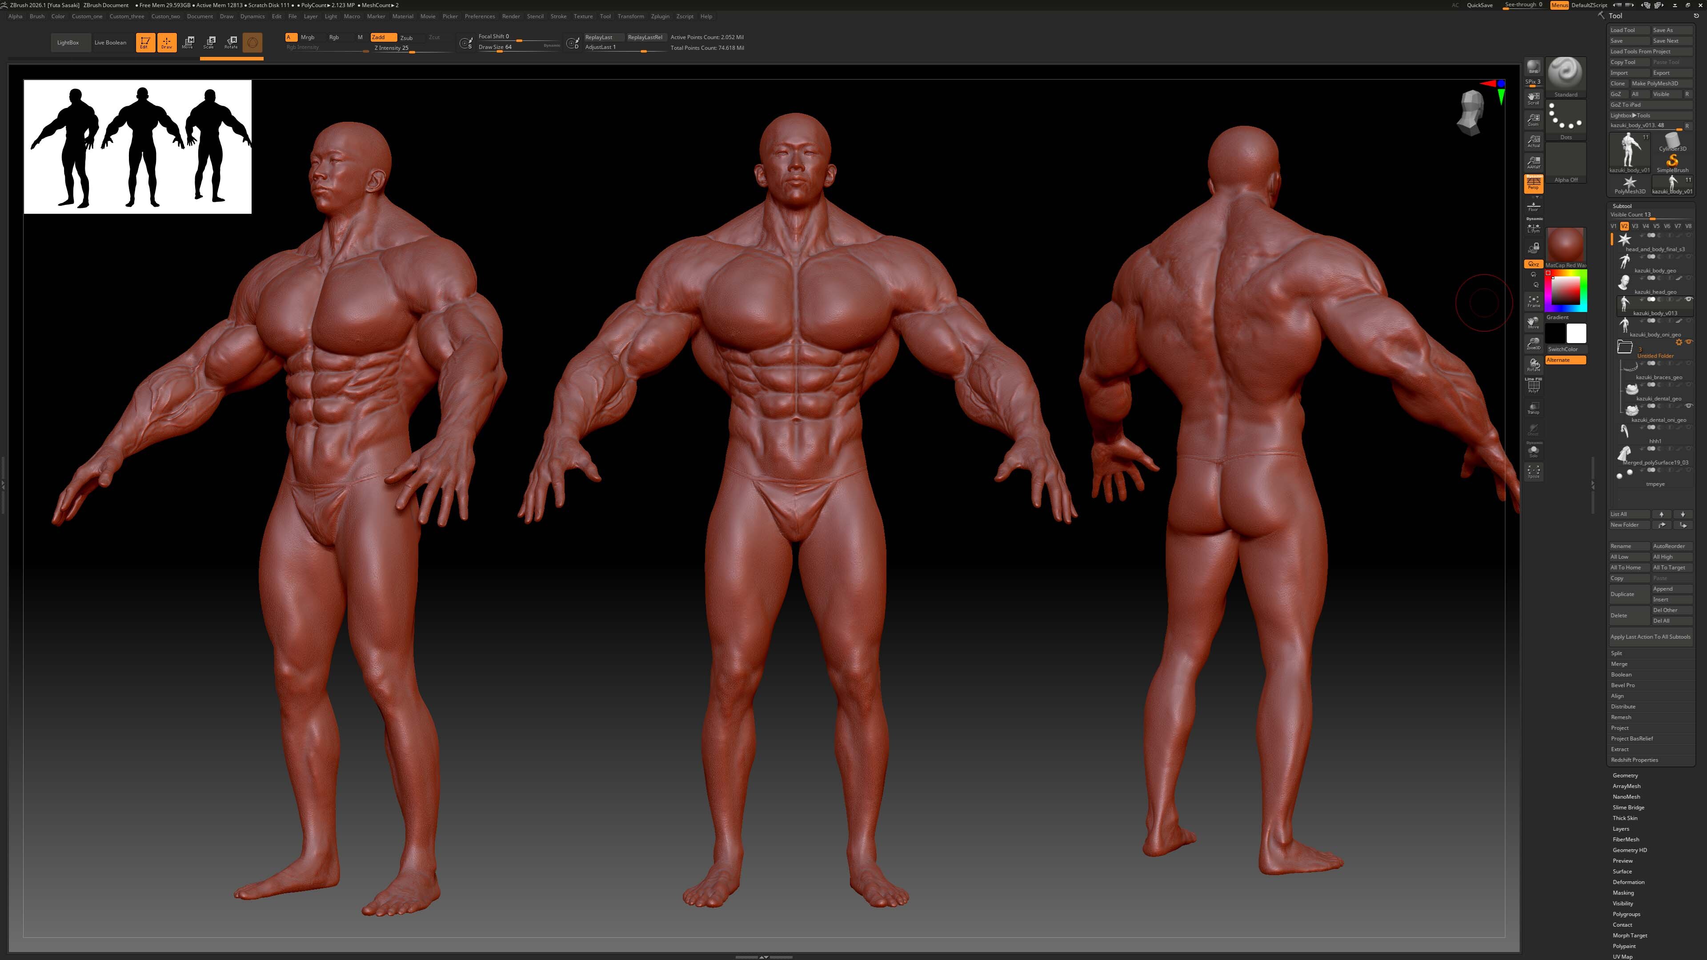The image size is (1707, 960).
Task: Toggle eye visibility of kazuki_body_v013 subtool
Action: coord(1688,300)
